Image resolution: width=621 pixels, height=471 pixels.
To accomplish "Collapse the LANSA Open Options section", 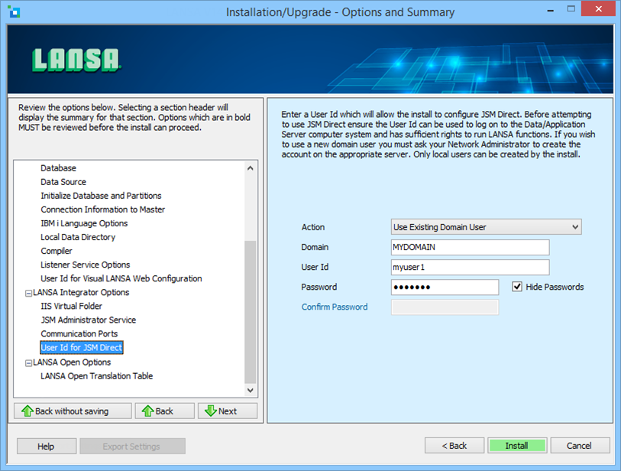I will 28,363.
